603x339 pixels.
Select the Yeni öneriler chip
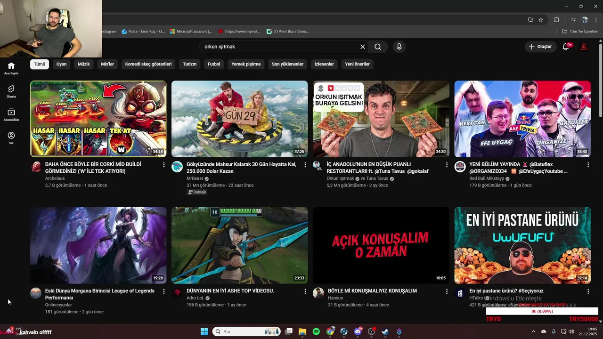point(358,64)
